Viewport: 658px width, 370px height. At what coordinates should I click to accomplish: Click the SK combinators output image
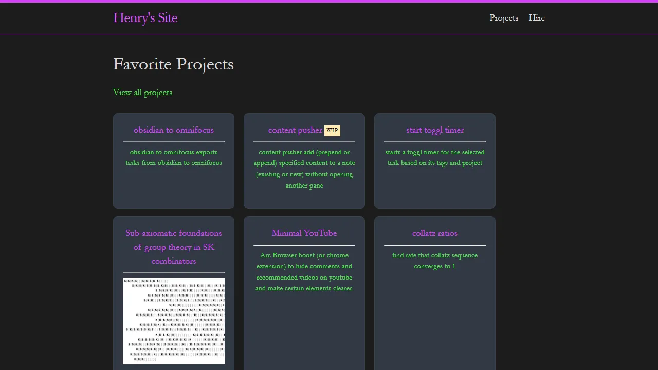(x=173, y=321)
